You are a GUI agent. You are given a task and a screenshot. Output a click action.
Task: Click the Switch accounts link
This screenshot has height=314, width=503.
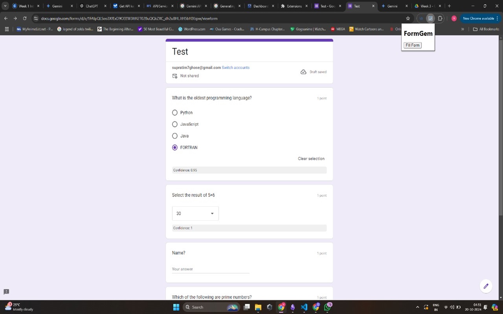pyautogui.click(x=235, y=68)
